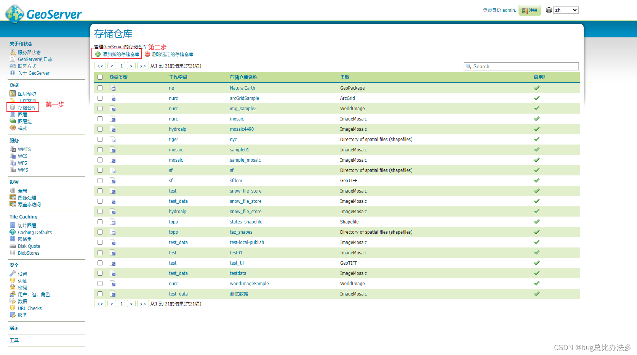Go to top pagination next page button
The image size is (637, 355).
click(x=131, y=66)
